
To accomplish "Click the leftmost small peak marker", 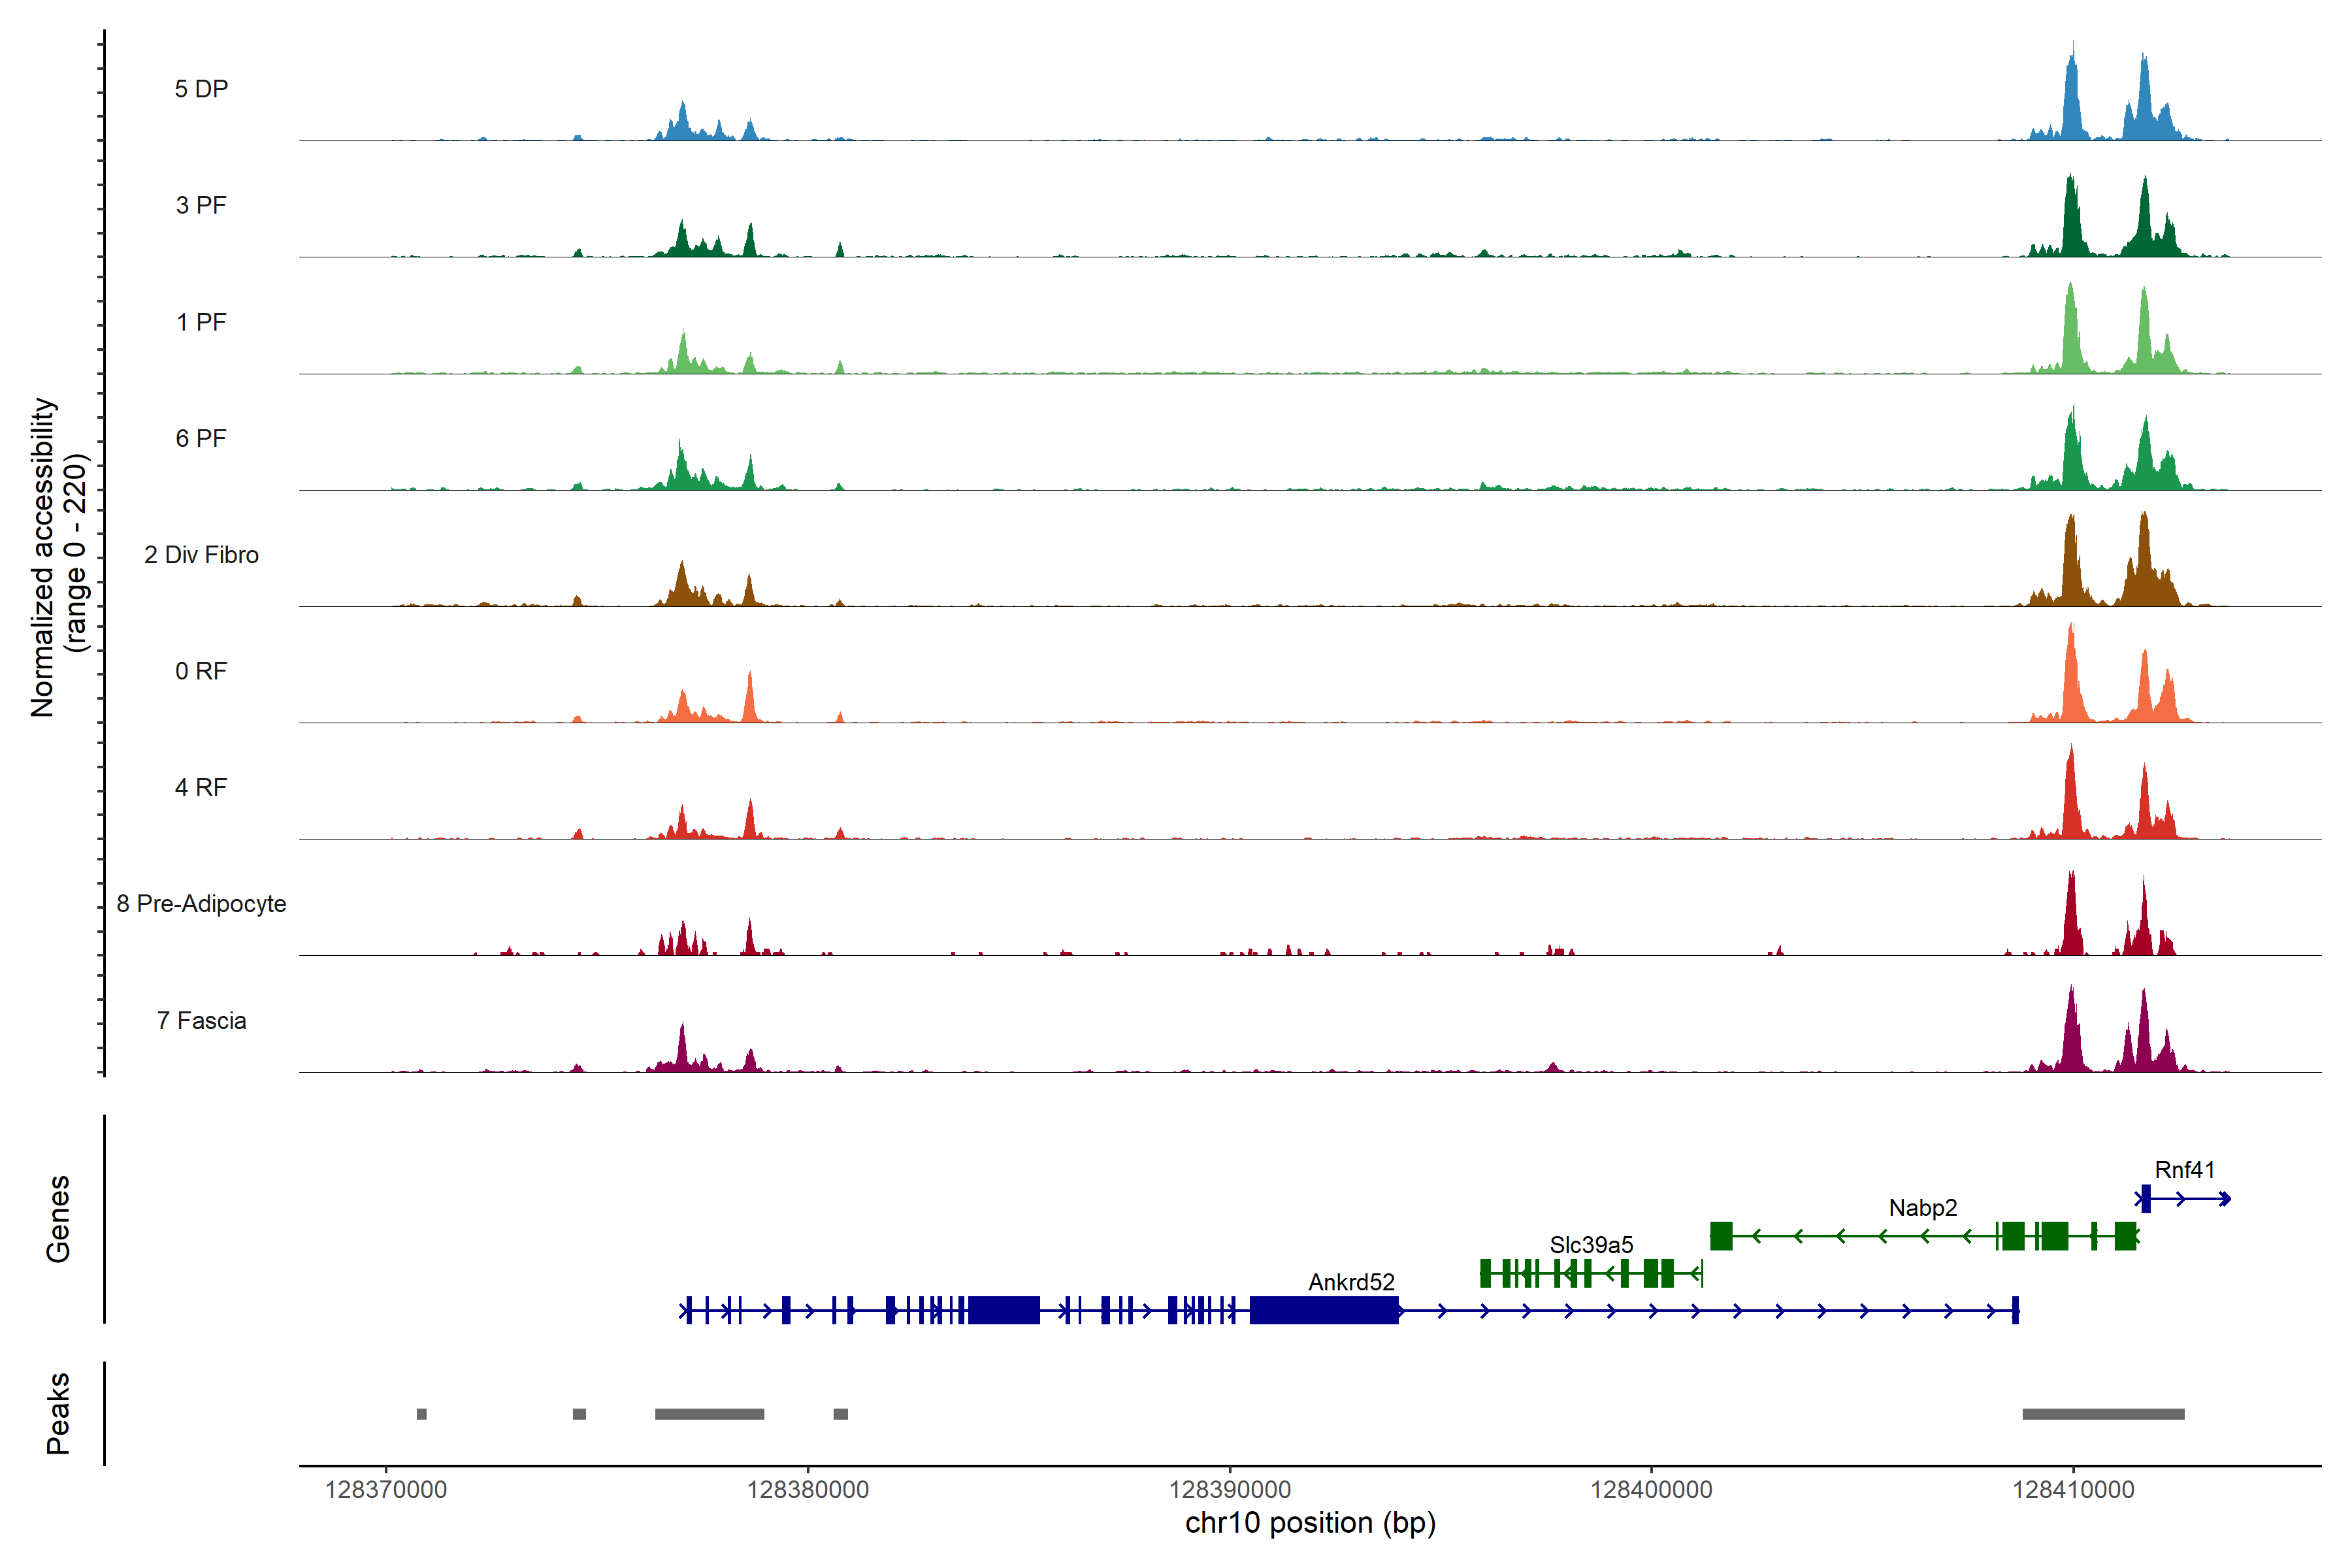I will click(x=421, y=1414).
